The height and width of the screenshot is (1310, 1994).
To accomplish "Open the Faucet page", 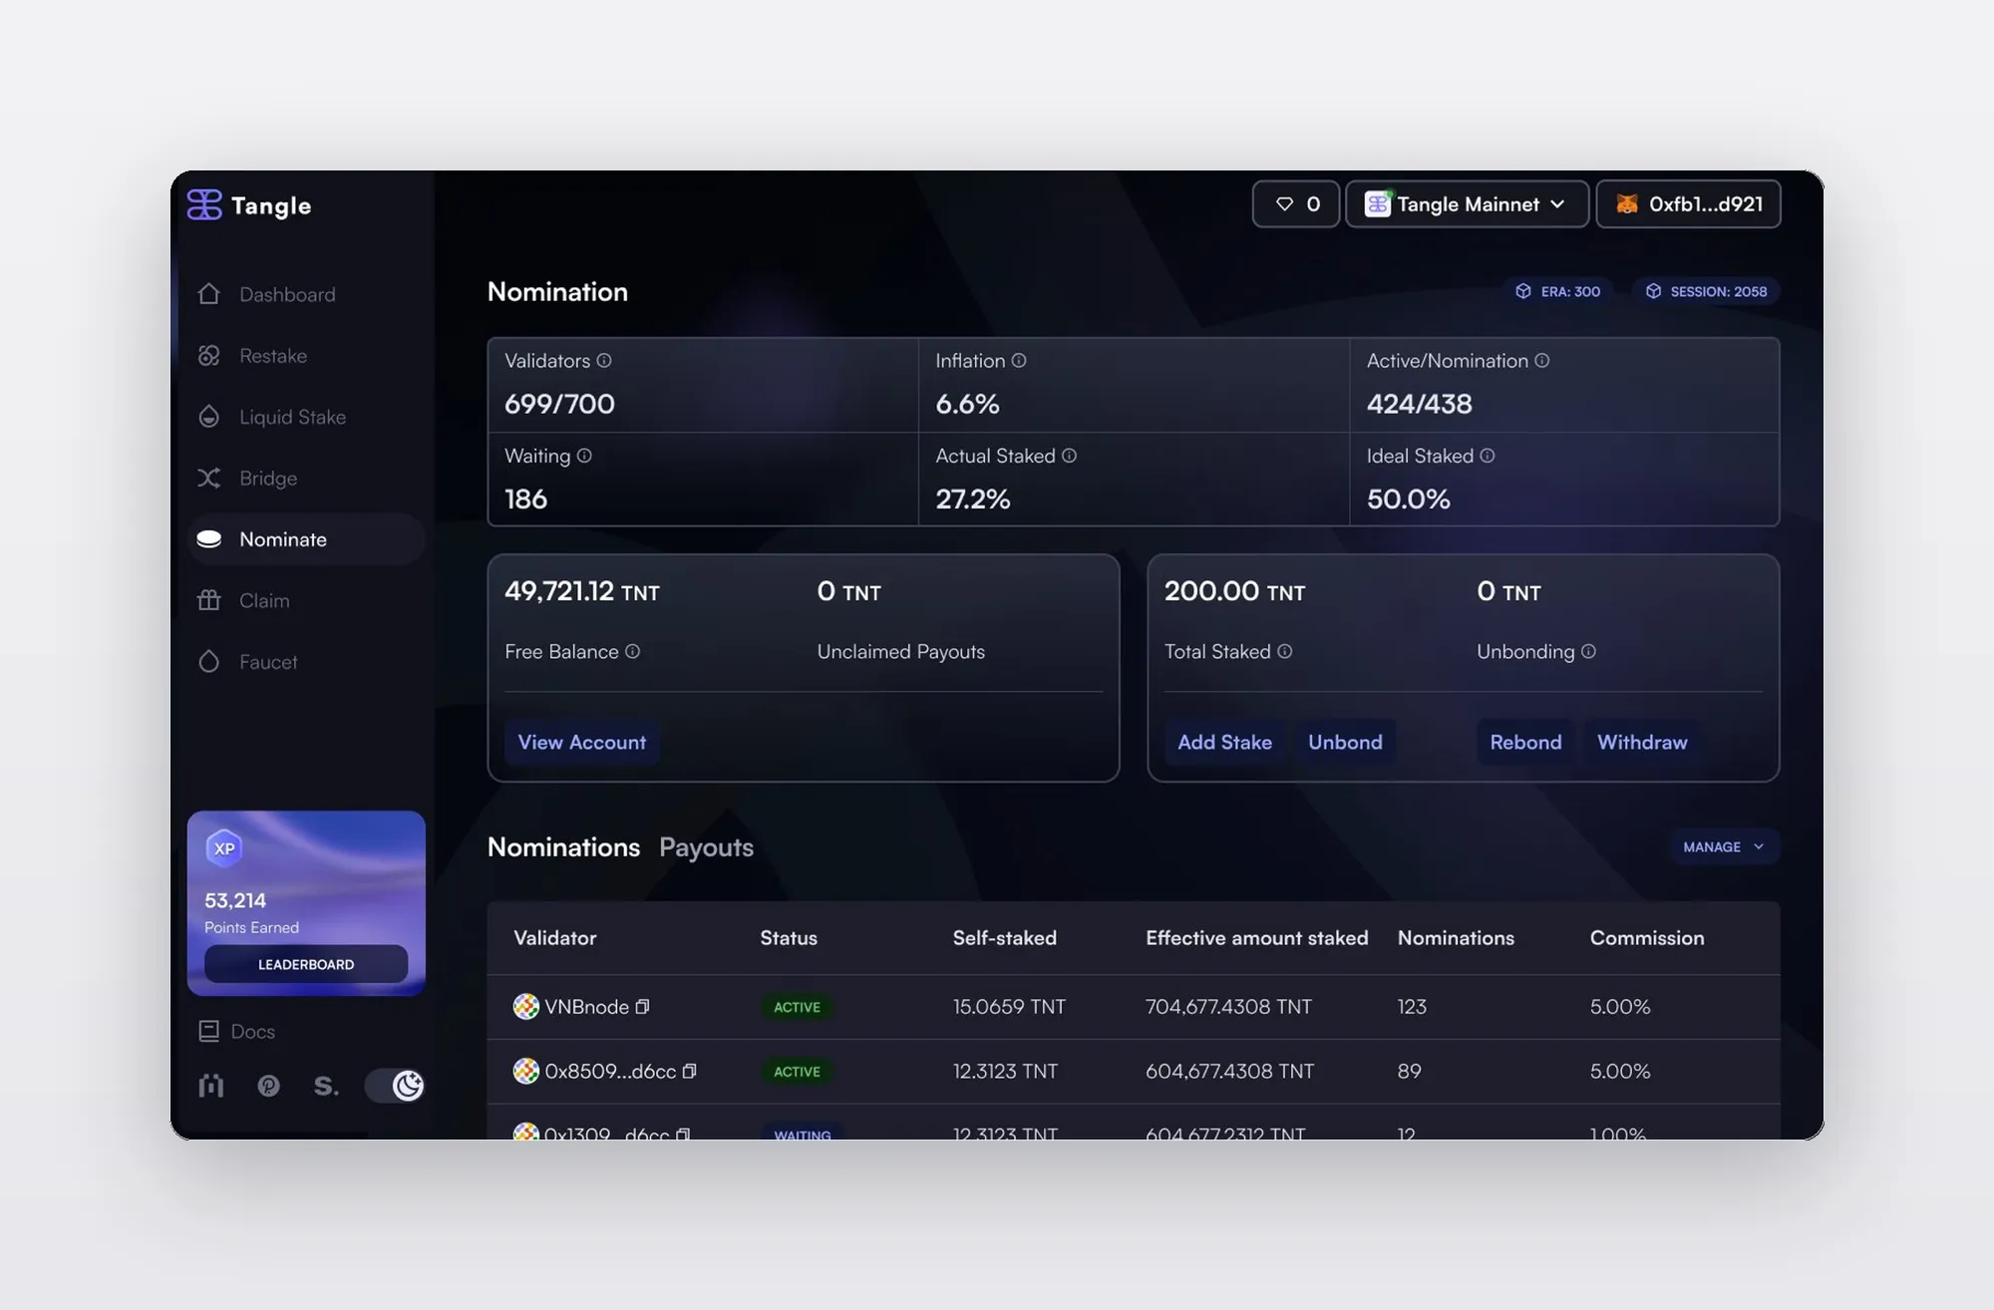I will tap(306, 662).
